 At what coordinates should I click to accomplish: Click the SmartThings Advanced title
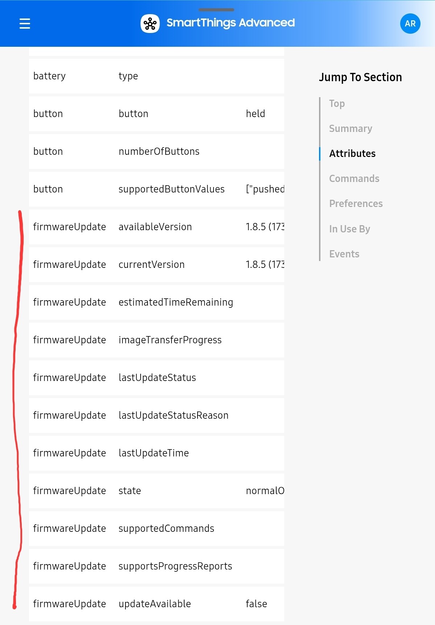click(231, 23)
